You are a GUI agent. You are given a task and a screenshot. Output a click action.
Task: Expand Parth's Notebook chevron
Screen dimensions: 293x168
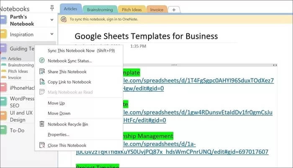(52, 20)
